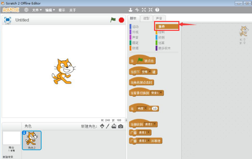The image size is (252, 159).
Task: Collapse the stage panel arrow
Action: [x=126, y=120]
